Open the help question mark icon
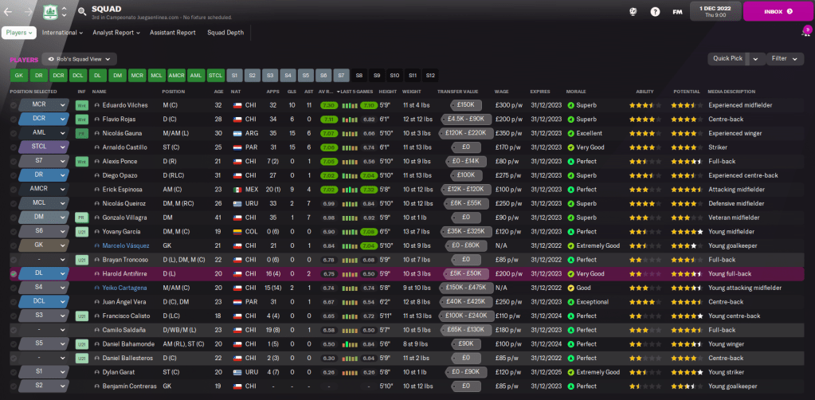Image resolution: width=815 pixels, height=400 pixels. (x=655, y=12)
